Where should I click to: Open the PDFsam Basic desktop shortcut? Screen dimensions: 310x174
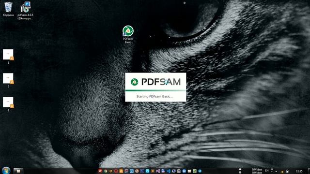coord(128,34)
